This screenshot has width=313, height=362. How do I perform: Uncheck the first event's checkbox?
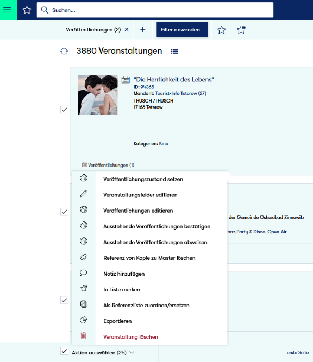point(64,110)
